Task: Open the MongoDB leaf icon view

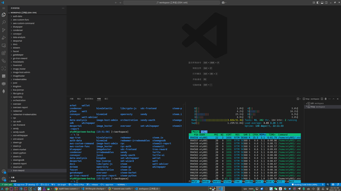Action: click(4, 91)
